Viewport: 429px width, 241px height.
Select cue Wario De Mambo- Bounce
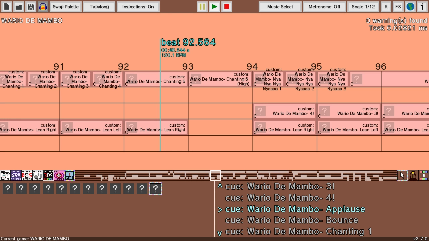click(x=292, y=220)
